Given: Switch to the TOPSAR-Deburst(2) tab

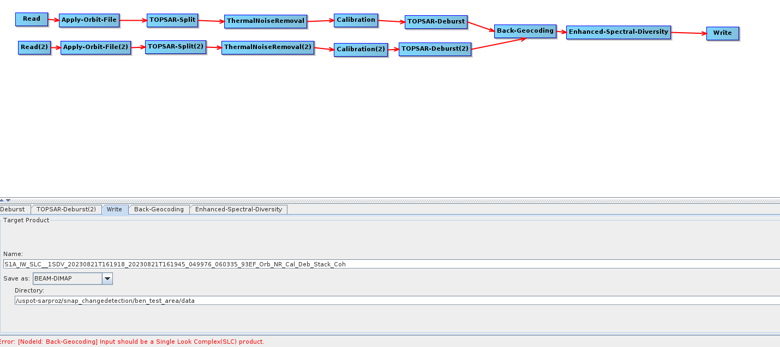Looking at the screenshot, I should coord(66,210).
